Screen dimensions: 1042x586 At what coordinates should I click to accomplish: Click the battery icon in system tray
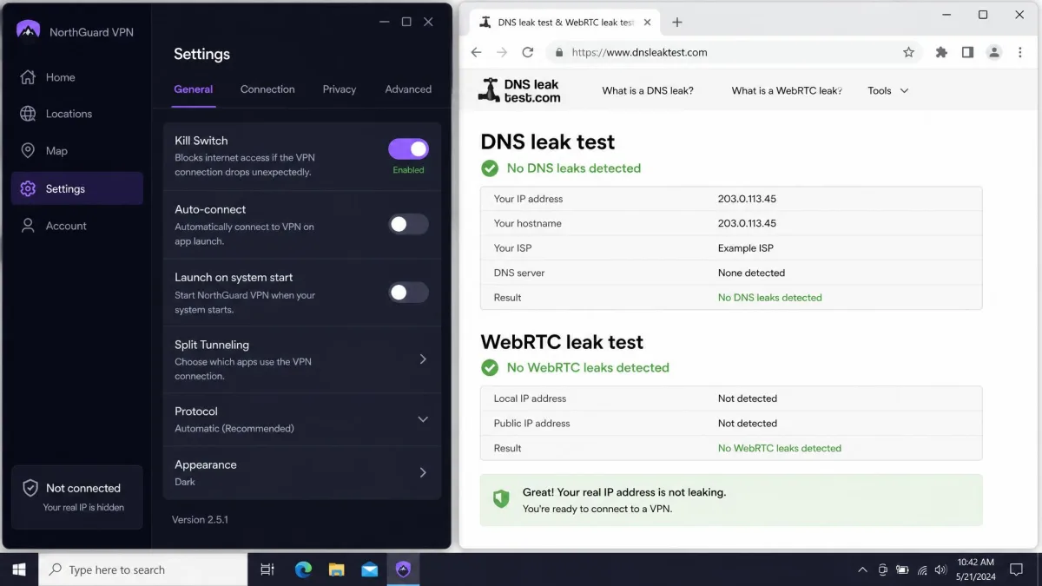(902, 570)
